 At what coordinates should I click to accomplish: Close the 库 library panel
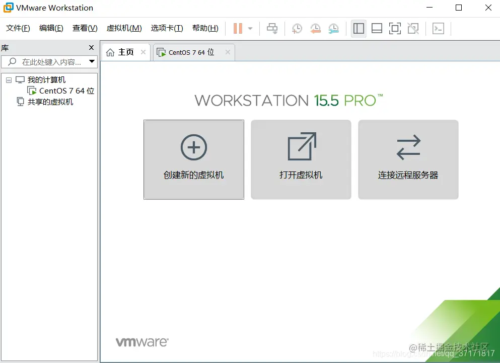pyautogui.click(x=91, y=47)
